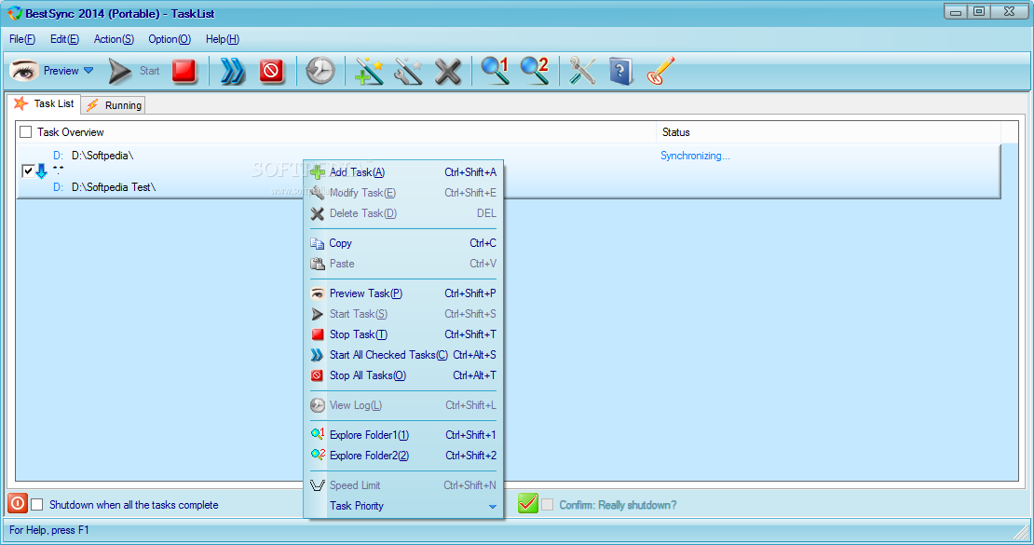
Task: Open the Preview dropdown arrow
Action: click(88, 71)
